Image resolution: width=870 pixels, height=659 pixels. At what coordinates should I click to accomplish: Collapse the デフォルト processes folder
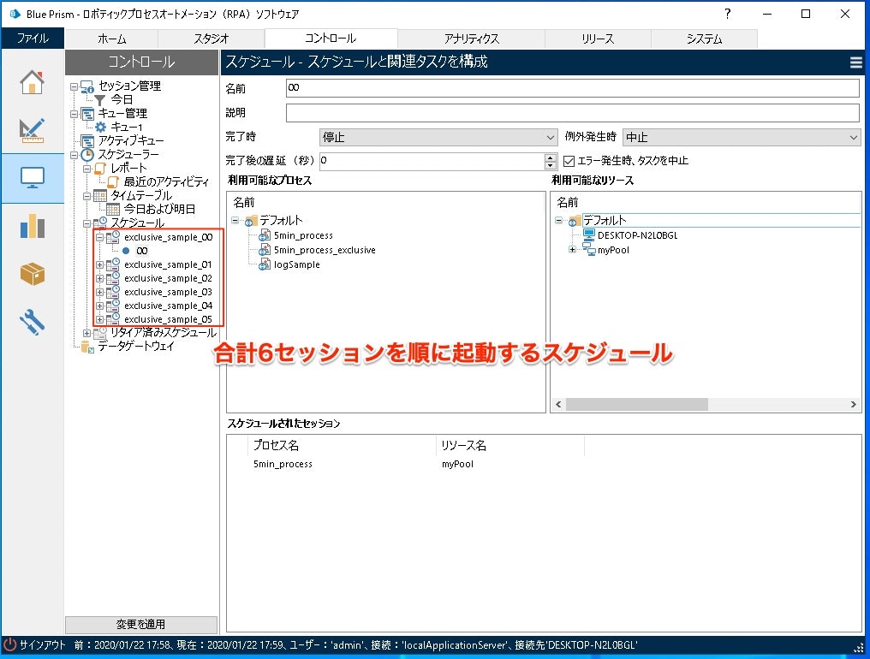(x=235, y=220)
